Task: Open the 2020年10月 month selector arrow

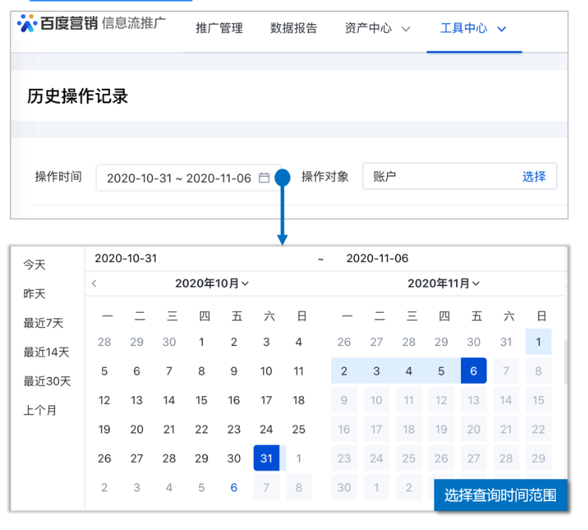Action: [x=243, y=283]
